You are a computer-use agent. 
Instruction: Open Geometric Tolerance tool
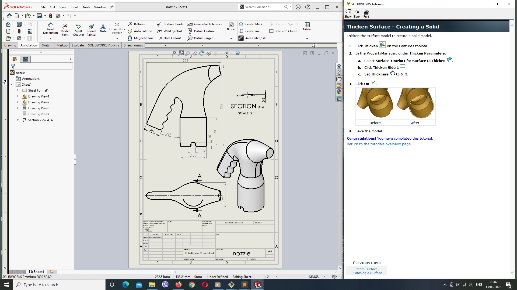pos(205,24)
